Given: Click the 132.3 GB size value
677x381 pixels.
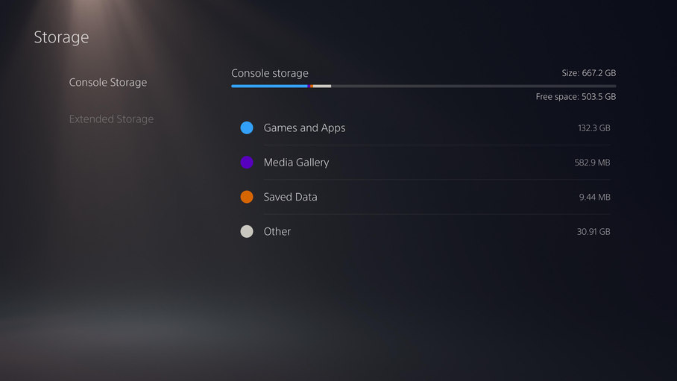Looking at the screenshot, I should click(x=594, y=127).
